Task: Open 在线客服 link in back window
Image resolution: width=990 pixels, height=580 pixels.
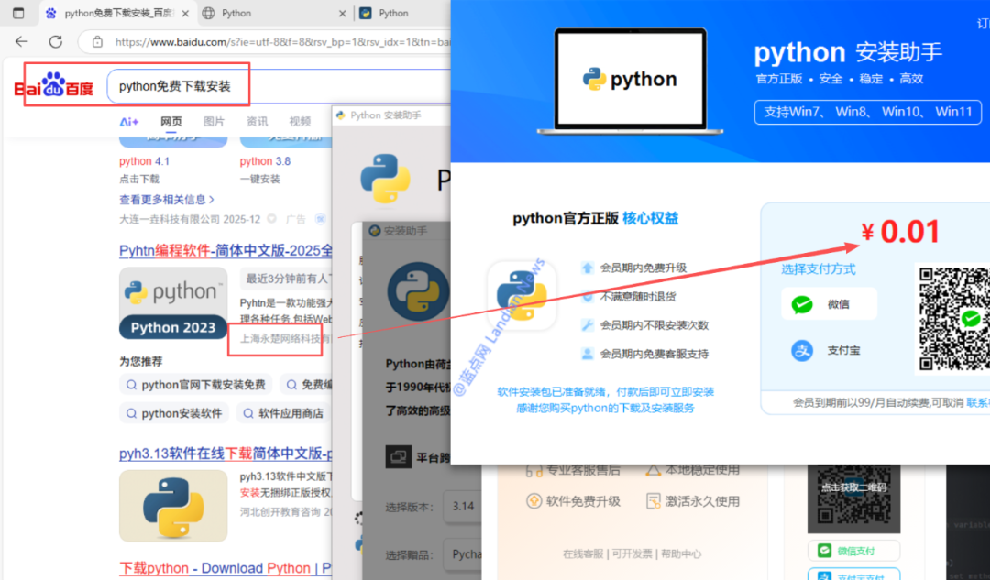Action: click(583, 553)
